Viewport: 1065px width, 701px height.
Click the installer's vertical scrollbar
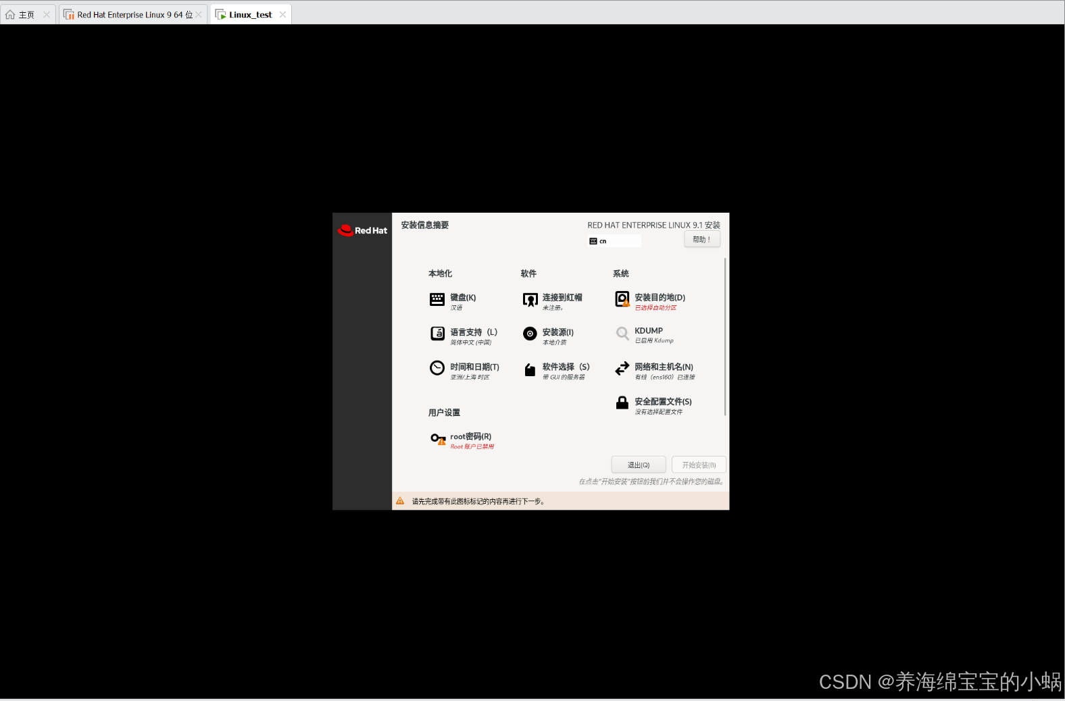pos(725,336)
